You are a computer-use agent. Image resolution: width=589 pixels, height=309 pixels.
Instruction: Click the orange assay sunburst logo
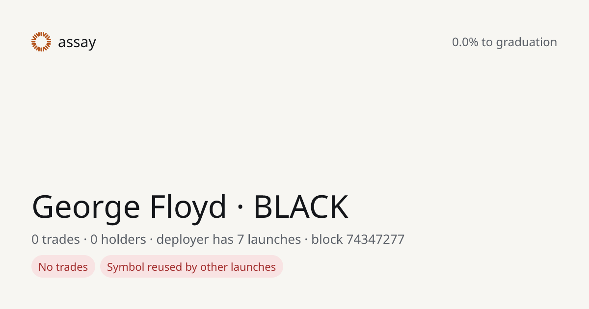click(41, 42)
